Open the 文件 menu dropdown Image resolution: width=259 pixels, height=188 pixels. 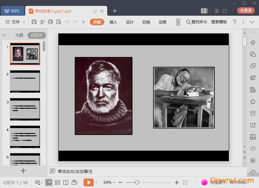(x=15, y=22)
